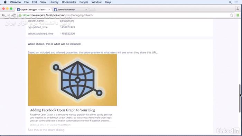
Task: Click the When shared heading text
Action: tap(54, 44)
